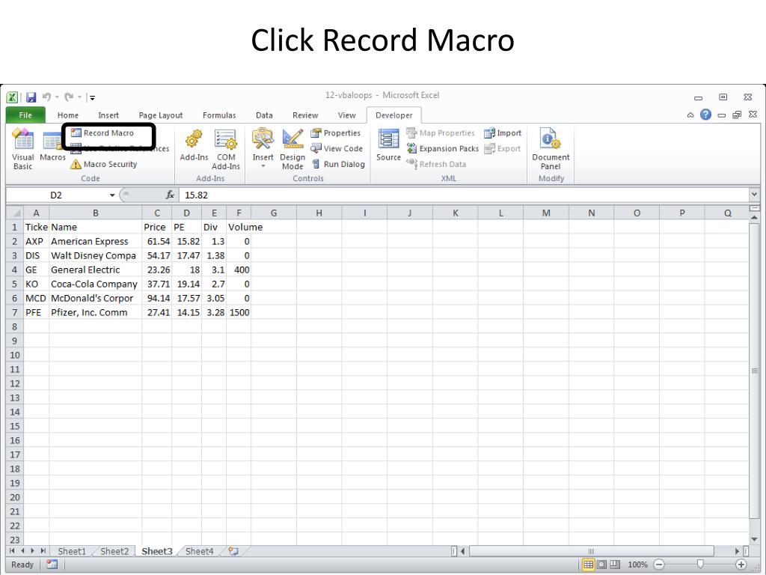The image size is (766, 575).
Task: Select cell with value 1500
Action: click(239, 312)
